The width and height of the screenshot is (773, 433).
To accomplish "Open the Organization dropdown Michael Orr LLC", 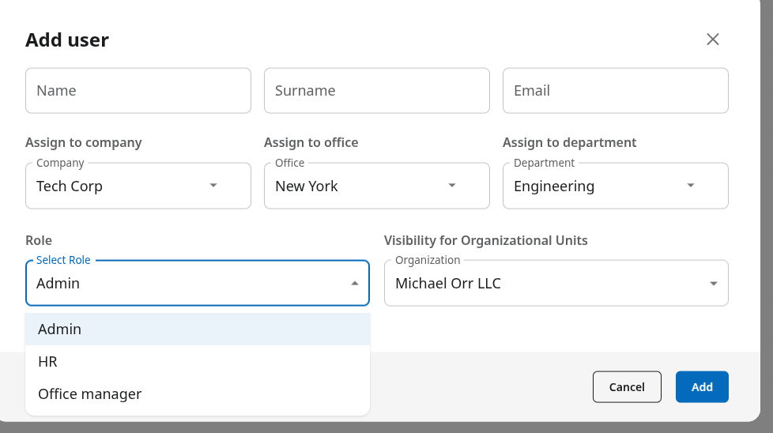I will coord(545,284).
